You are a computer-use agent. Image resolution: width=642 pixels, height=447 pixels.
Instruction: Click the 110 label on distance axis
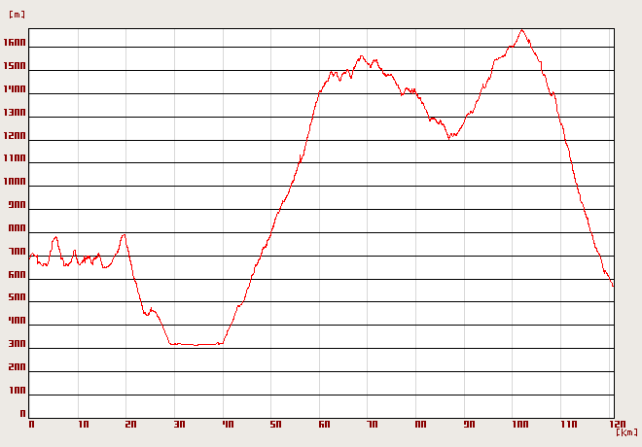[x=569, y=424]
